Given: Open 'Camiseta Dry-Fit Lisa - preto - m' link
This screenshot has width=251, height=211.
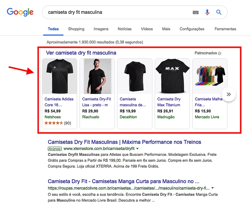Looking at the screenshot, I should click(97, 102).
